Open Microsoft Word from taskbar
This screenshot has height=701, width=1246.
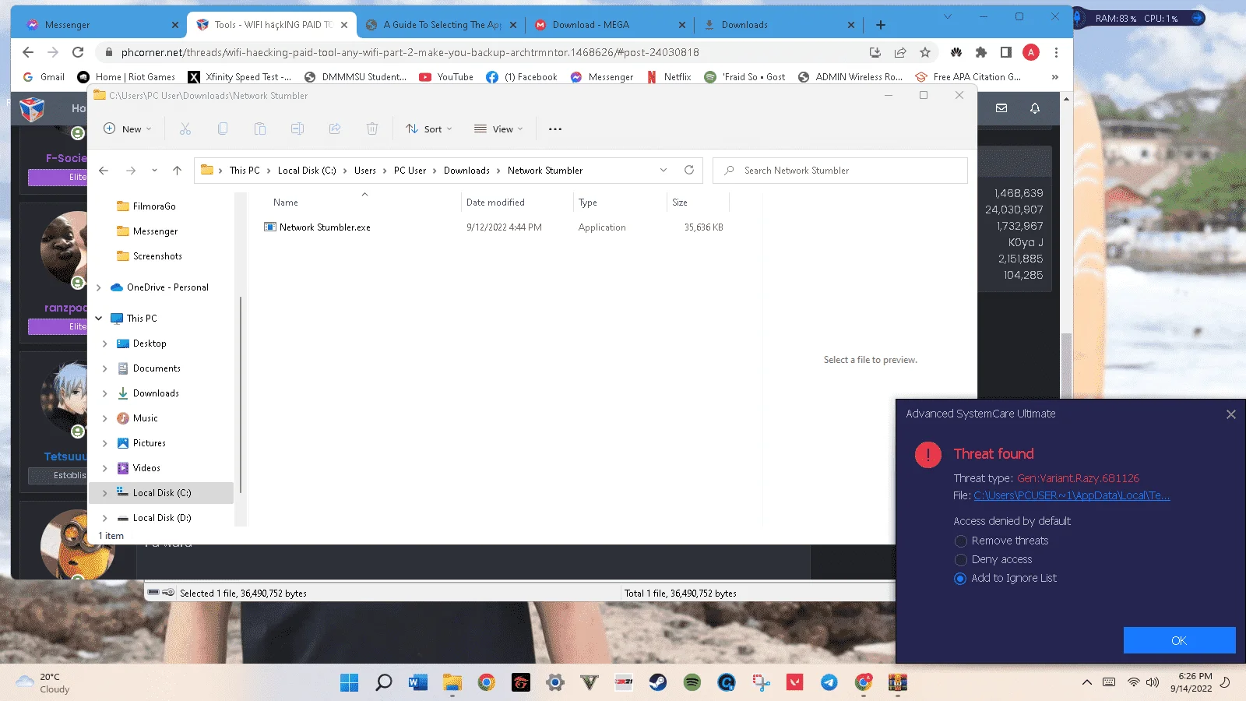(x=418, y=683)
